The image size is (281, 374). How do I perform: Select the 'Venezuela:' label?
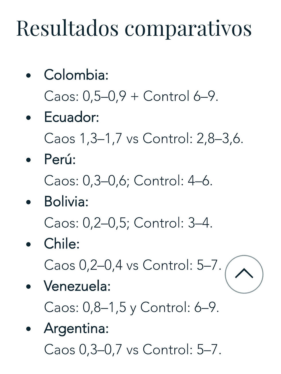77,286
